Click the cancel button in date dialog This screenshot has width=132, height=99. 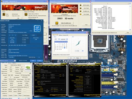tap(78, 58)
